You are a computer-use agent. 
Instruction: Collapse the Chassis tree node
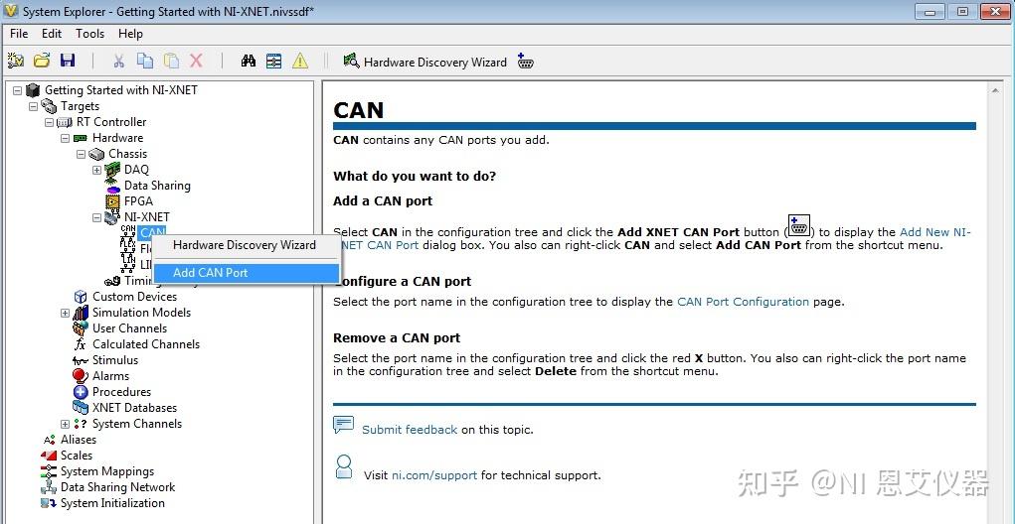(81, 154)
